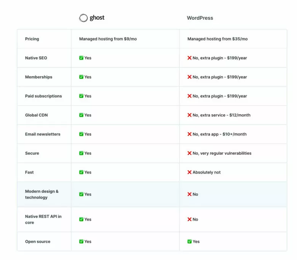Viewport: 297px width, 260px height.
Task: Click red X in Native REST API row
Action: (x=189, y=219)
